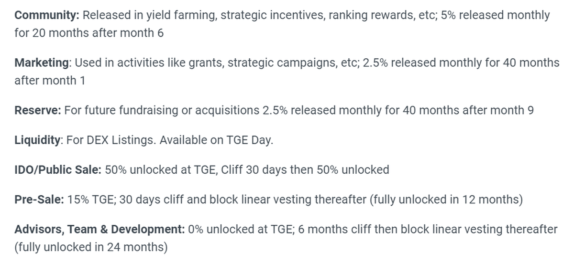Image resolution: width=574 pixels, height=263 pixels.
Task: Click the text "for 20 months after month 6"
Action: click(89, 34)
